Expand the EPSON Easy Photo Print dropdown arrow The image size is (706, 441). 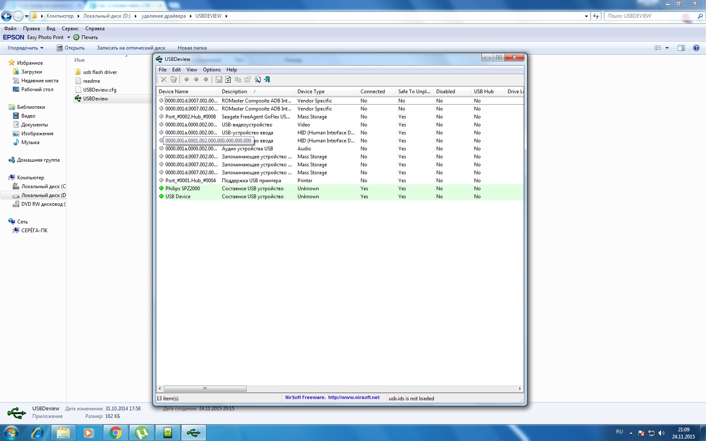coord(68,37)
